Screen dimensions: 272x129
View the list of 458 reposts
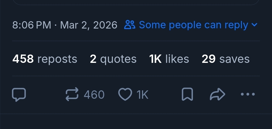coord(45,59)
